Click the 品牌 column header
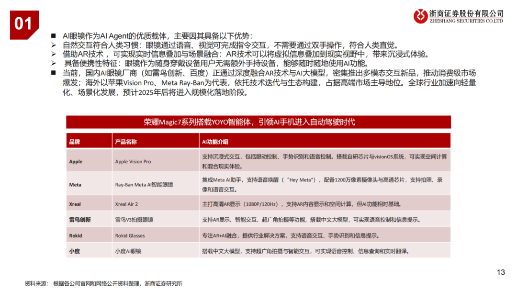Image resolution: width=517 pixels, height=291 pixels. tap(89, 141)
